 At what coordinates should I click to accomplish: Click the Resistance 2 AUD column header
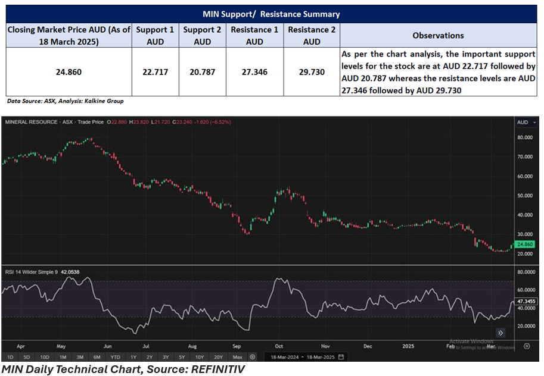[312, 35]
